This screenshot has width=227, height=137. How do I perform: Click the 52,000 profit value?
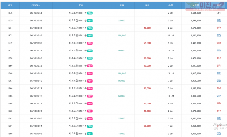click(122, 51)
